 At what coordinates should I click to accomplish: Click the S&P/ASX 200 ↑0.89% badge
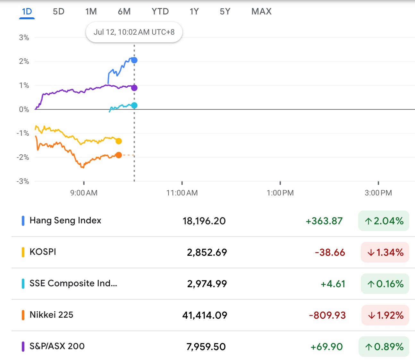(384, 347)
